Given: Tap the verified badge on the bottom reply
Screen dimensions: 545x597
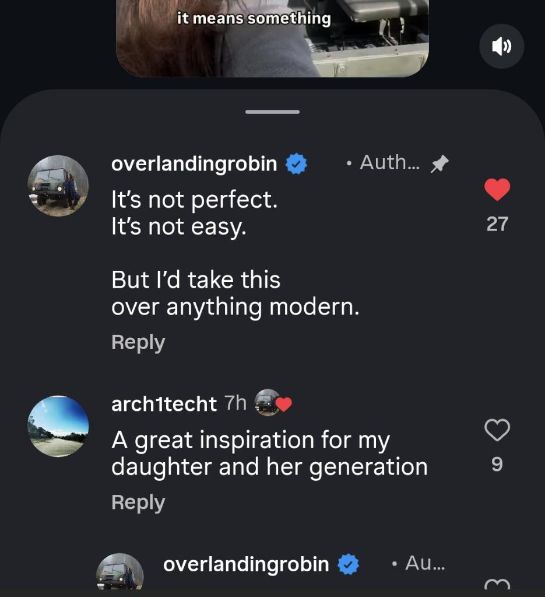Looking at the screenshot, I should point(349,564).
